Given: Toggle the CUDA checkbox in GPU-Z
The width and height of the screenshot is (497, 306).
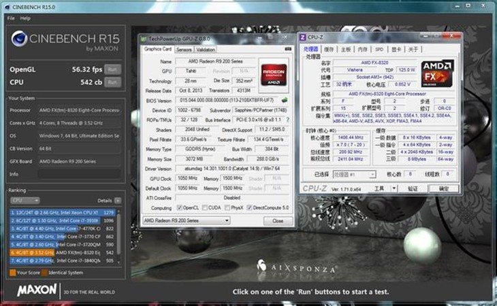Looking at the screenshot, I should [205, 208].
